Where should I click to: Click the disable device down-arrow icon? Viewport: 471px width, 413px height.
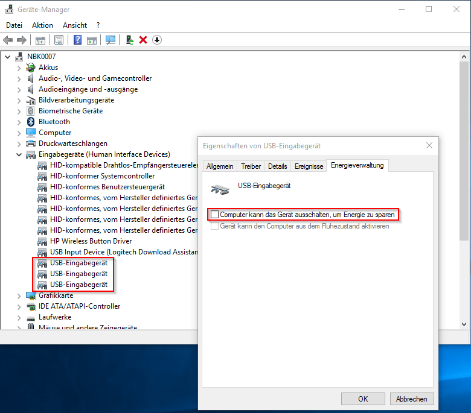click(x=157, y=40)
